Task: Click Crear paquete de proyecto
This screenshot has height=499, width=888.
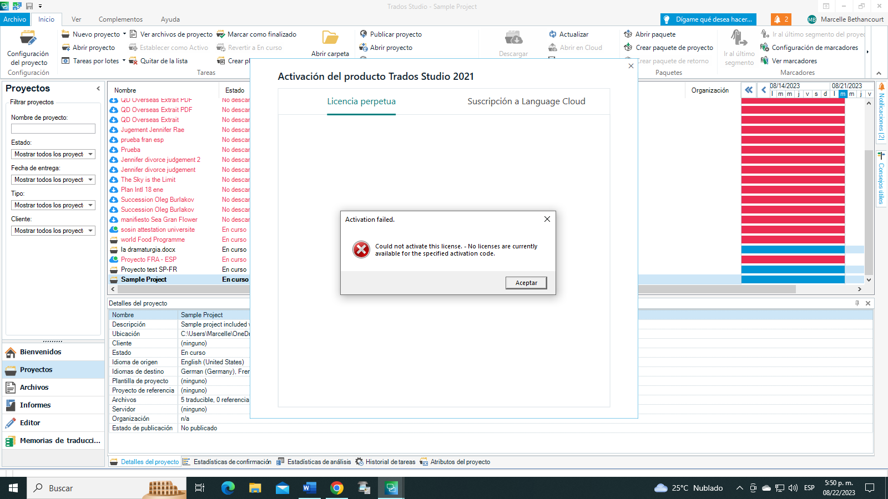Action: click(669, 48)
